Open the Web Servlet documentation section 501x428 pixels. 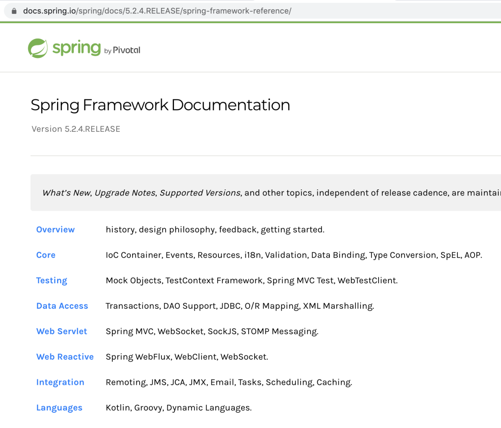(62, 331)
